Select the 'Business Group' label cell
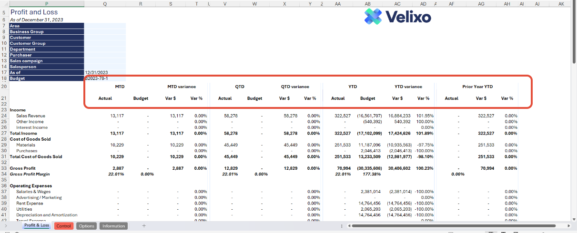Image resolution: width=577 pixels, height=233 pixels. click(x=47, y=32)
